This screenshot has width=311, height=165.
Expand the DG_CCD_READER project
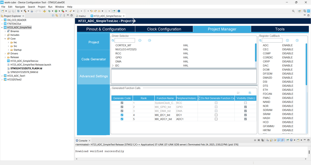click(2, 20)
